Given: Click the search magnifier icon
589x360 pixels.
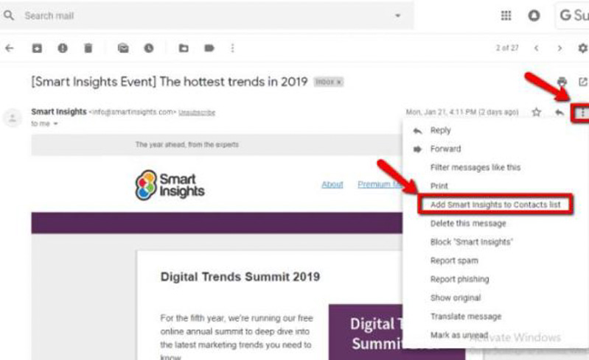Looking at the screenshot, I should 9,15.
